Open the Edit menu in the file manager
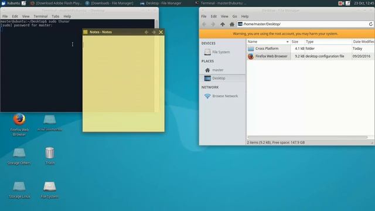Screen dimensions: 375x211 coord(213,16)
